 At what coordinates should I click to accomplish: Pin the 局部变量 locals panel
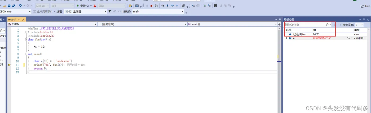pos(364,19)
